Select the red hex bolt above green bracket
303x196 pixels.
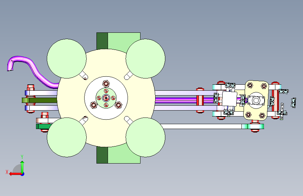tap(45, 115)
